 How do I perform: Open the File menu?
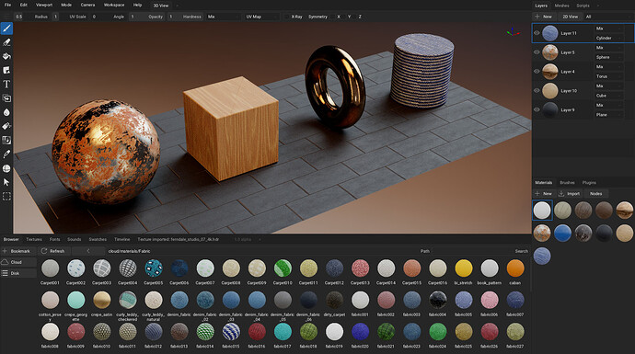pyautogui.click(x=7, y=5)
